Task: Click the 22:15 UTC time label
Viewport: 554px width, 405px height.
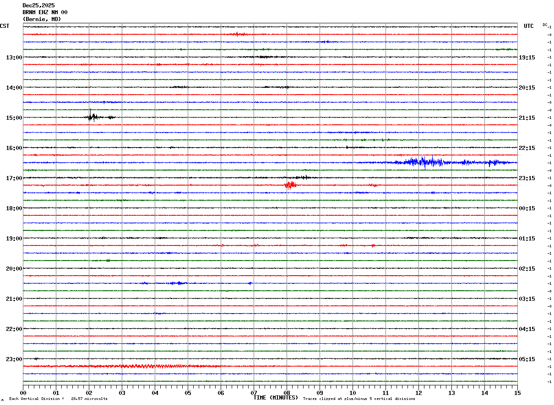Action: 527,148
